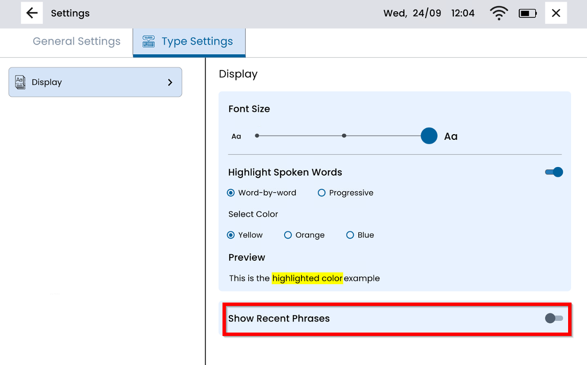587x365 pixels.
Task: Click the Display document icon in sidebar
Action: pos(20,82)
